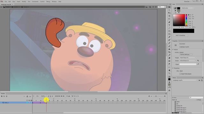Collapse the Properties section expander
Image resolution: width=204 pixels, height=114 pixels.
pyautogui.click(x=173, y=68)
